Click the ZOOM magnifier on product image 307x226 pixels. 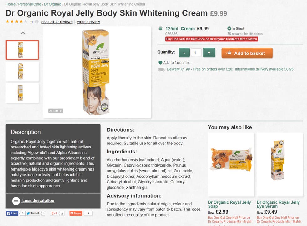(x=56, y=111)
